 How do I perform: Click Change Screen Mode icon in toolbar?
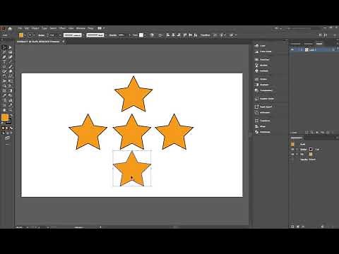(7, 138)
